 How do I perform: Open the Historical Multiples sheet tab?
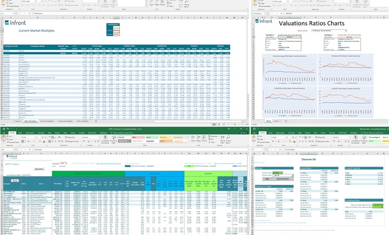[67, 121]
